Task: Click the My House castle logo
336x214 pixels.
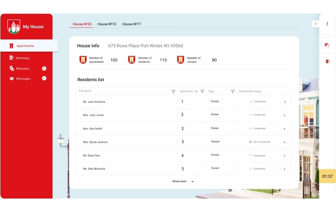Action: pos(14,26)
